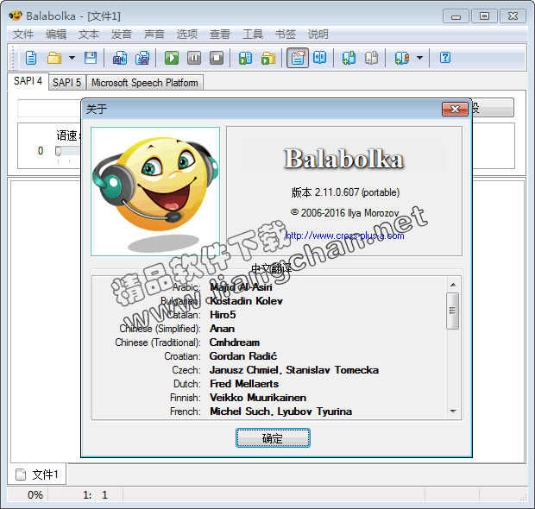This screenshot has width=535, height=509.
Task: Select the 文件1 document tab at bottom
Action: coord(37,474)
